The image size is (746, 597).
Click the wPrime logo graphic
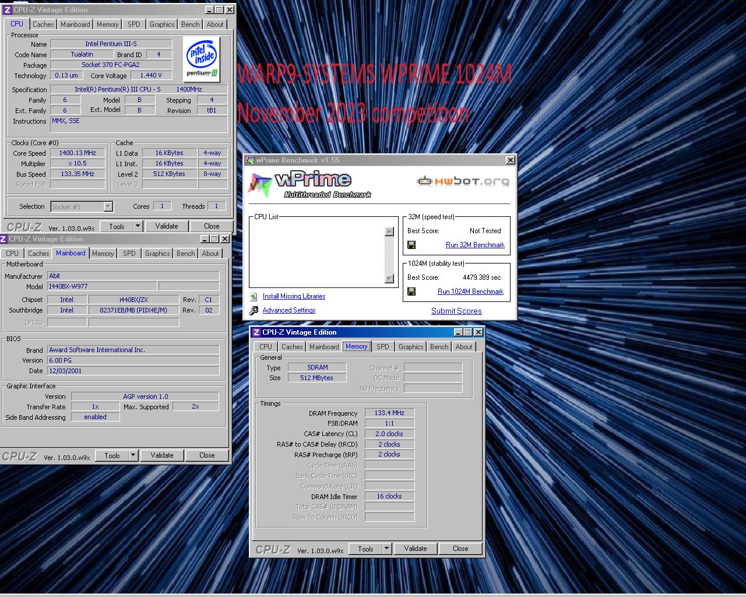(311, 184)
